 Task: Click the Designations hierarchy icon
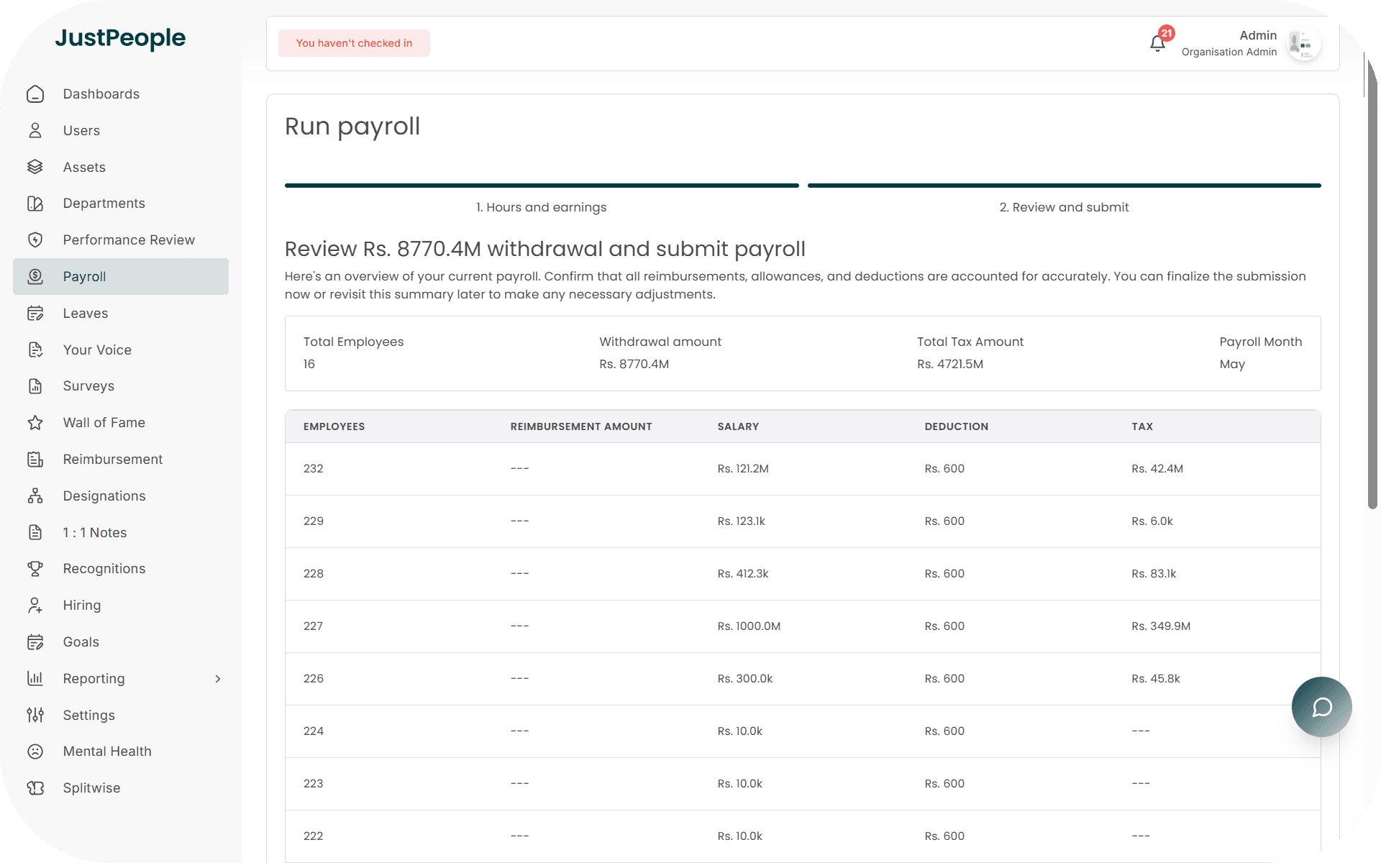35,496
